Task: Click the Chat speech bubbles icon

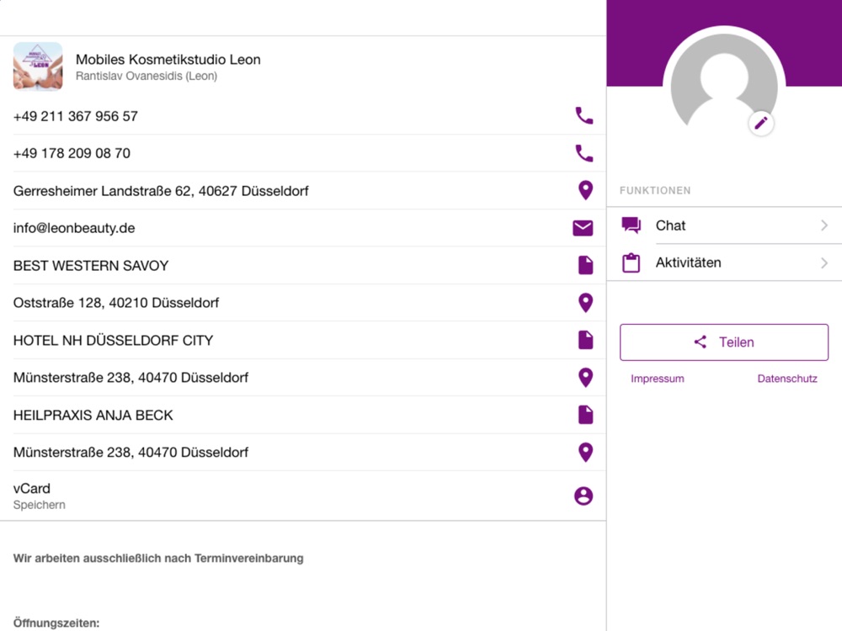Action: point(631,225)
